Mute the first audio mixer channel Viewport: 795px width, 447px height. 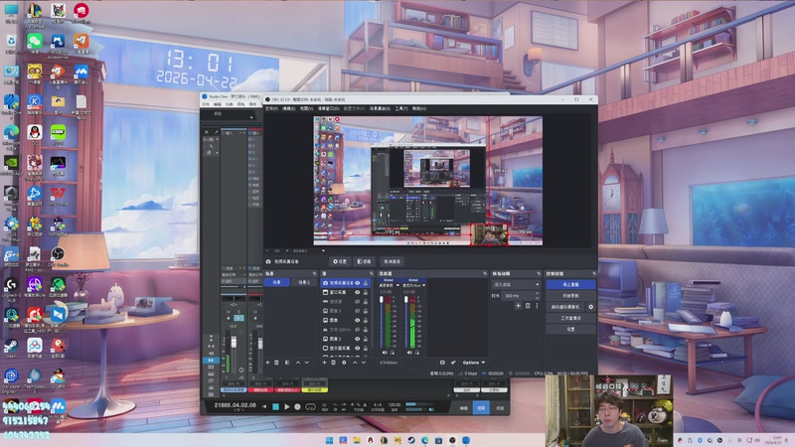click(385, 353)
